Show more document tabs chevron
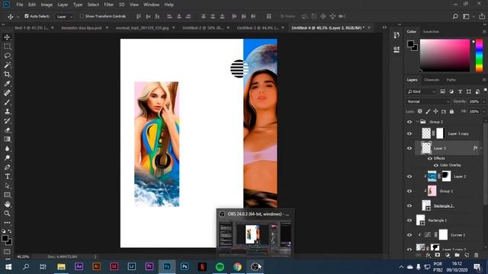Image resolution: width=488 pixels, height=274 pixels. click(384, 27)
